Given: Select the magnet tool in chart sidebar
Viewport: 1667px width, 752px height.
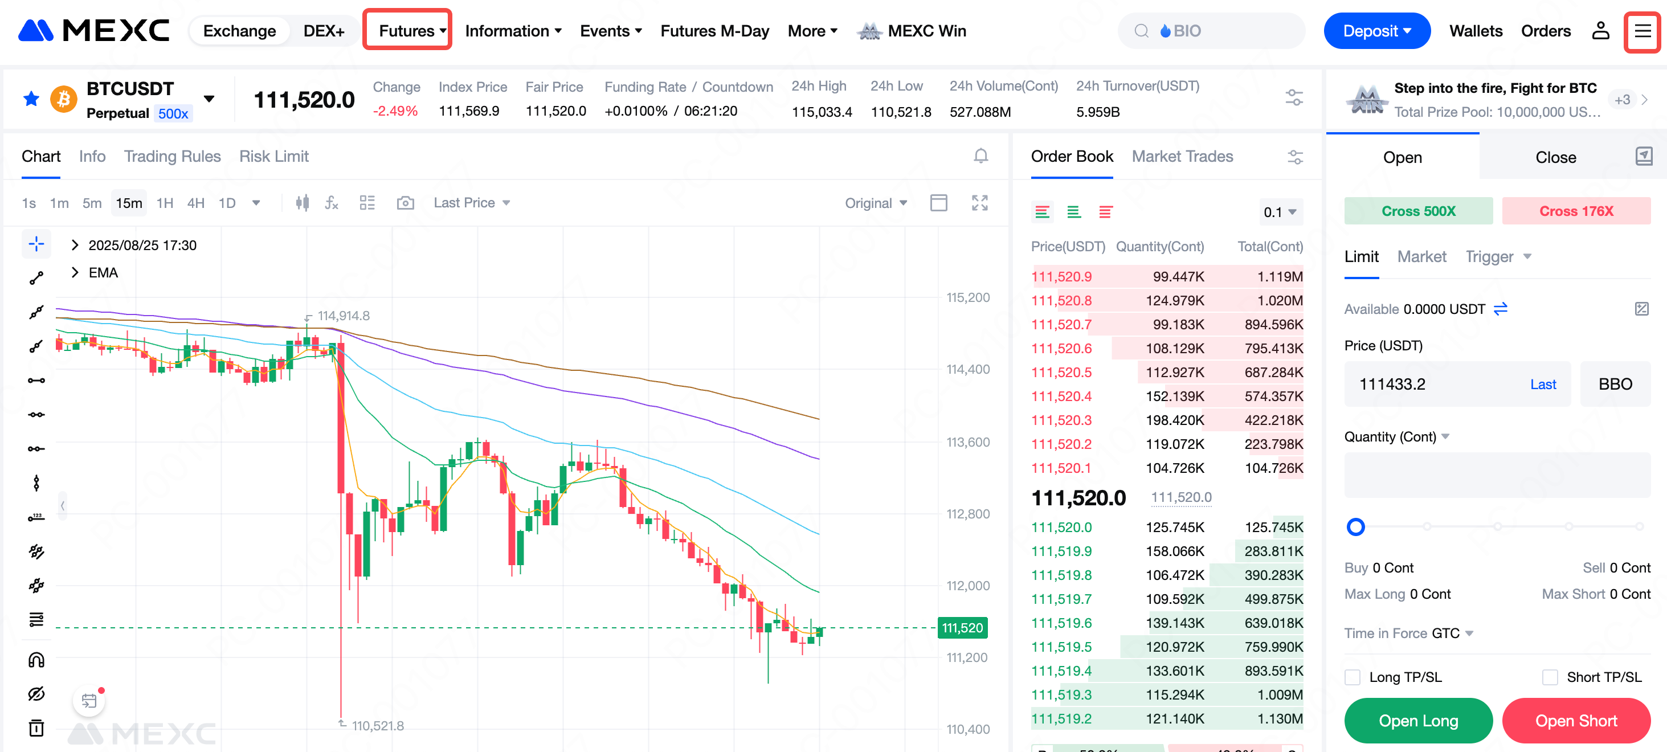Looking at the screenshot, I should [36, 660].
